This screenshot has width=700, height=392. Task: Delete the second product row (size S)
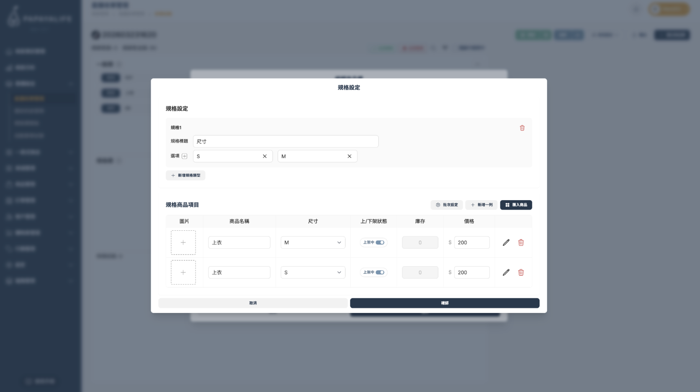click(x=521, y=272)
